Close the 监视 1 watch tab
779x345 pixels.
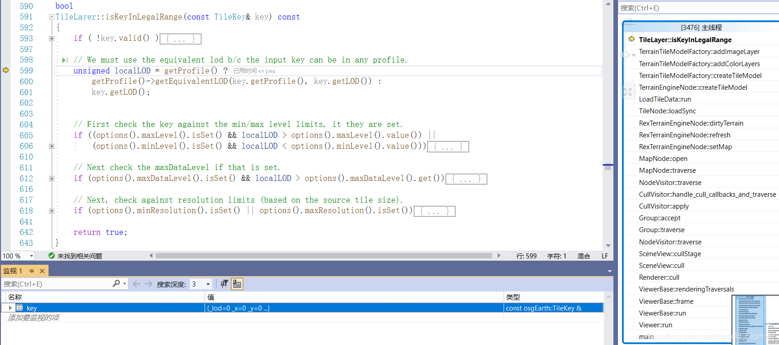42,271
